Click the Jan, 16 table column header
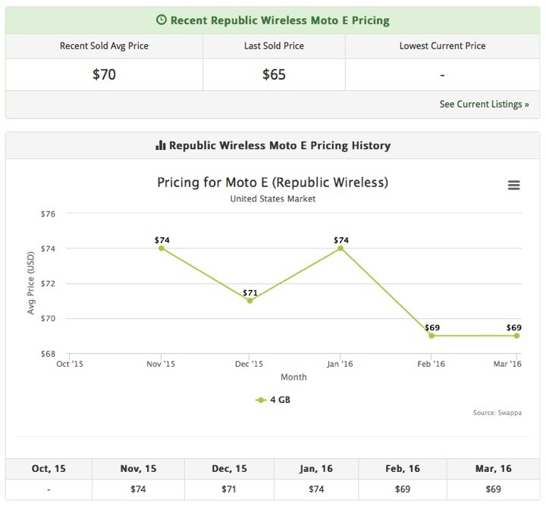Image resolution: width=546 pixels, height=506 pixels. point(316,469)
